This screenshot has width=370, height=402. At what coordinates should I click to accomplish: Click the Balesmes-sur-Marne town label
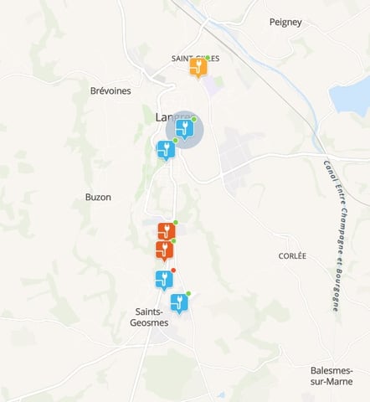pos(331,376)
